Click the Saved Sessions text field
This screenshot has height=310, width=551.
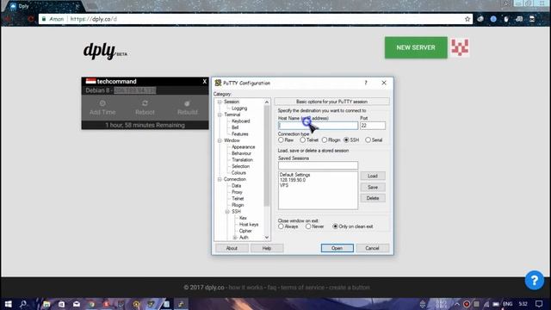[x=318, y=165]
